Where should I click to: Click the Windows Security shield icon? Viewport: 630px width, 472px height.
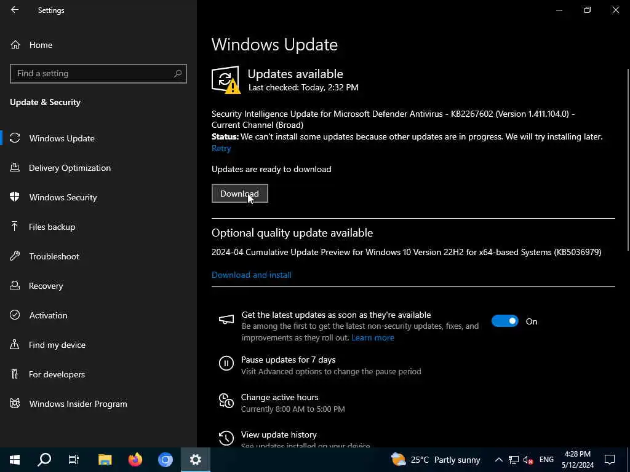click(x=15, y=197)
